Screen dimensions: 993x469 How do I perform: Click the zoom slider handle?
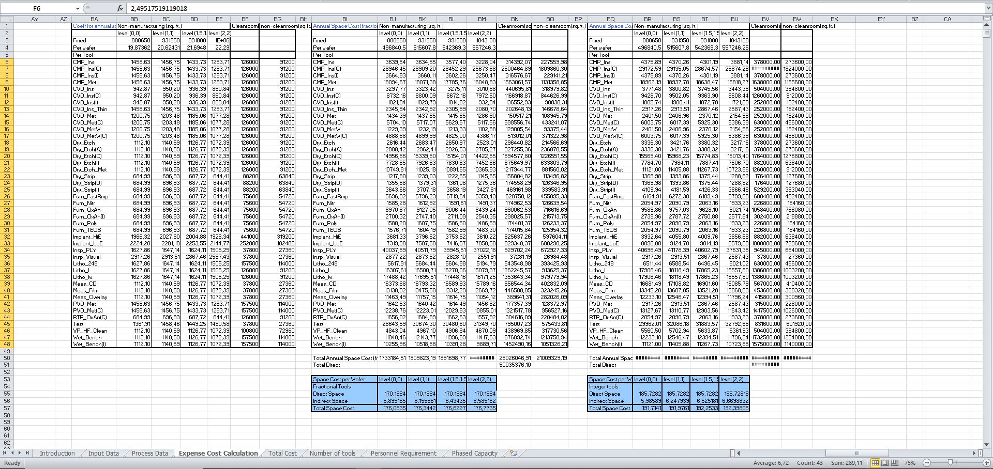(950, 463)
